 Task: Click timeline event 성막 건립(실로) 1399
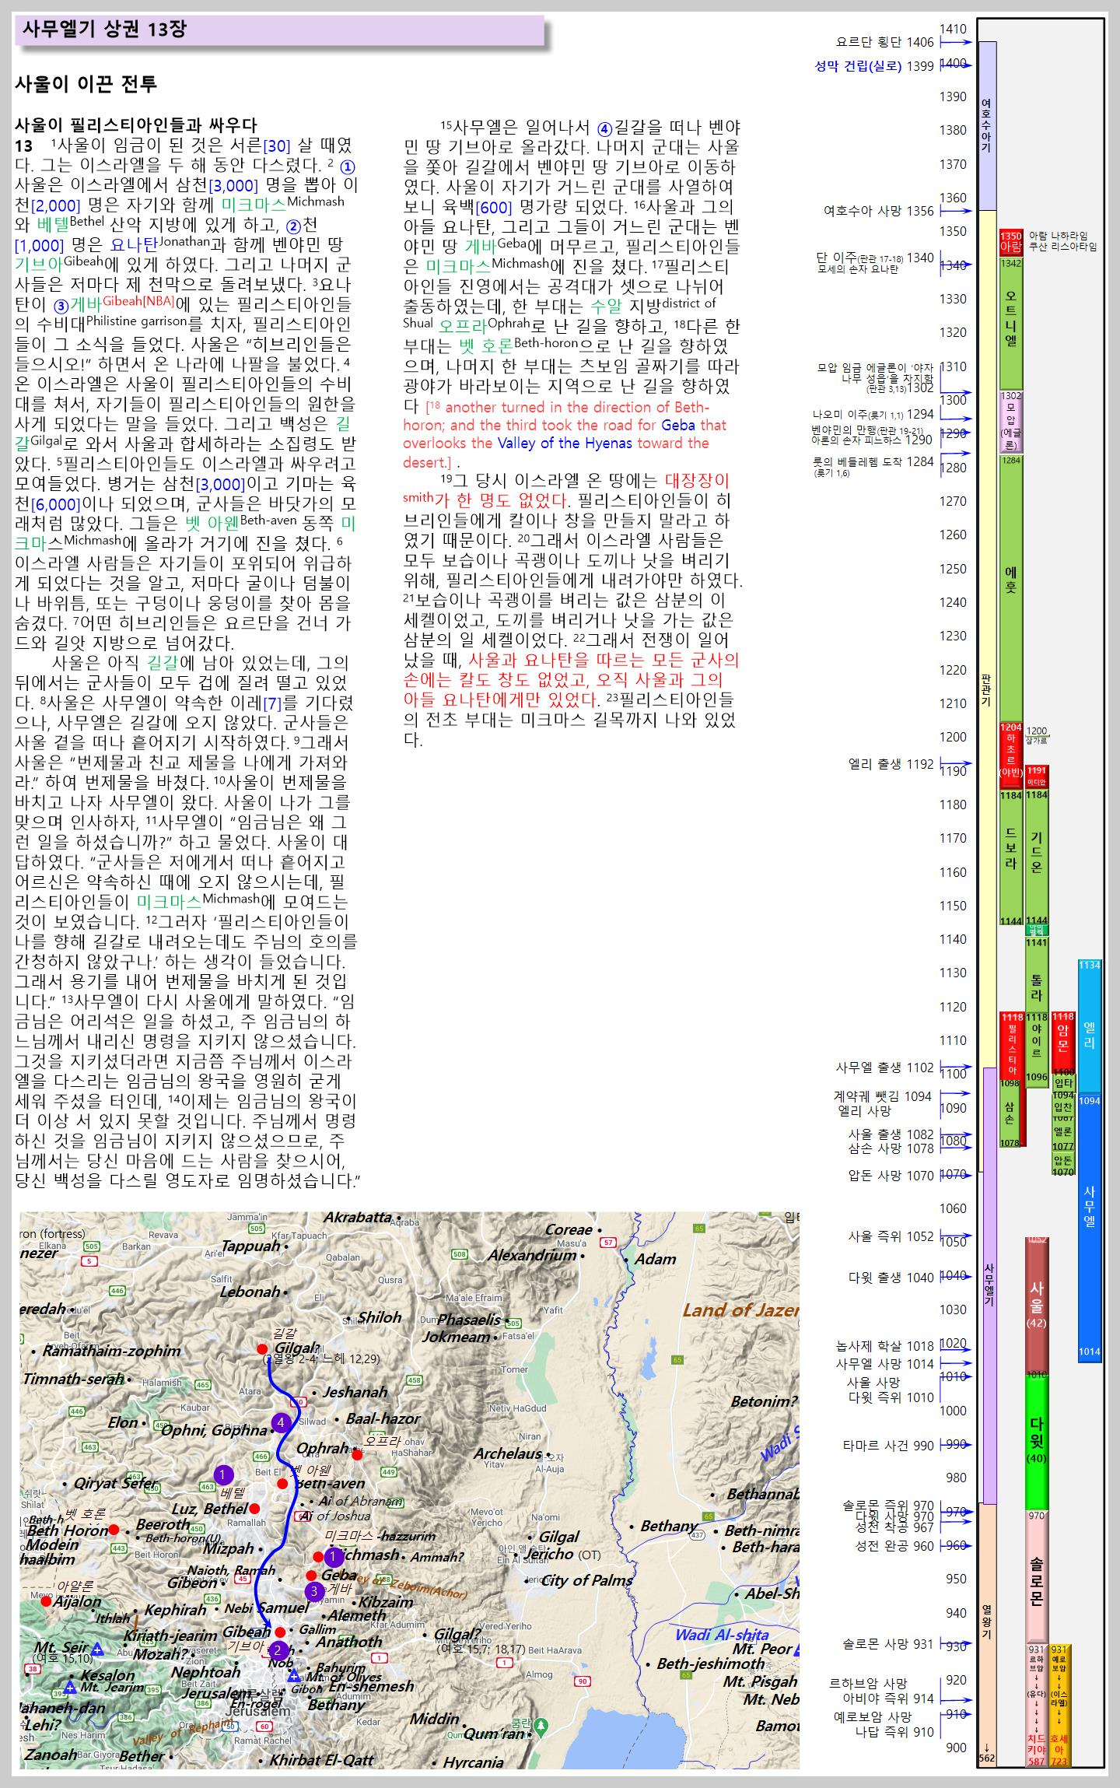point(874,66)
